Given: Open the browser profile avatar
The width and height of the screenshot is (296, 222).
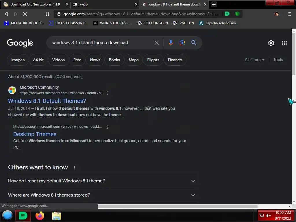Looking at the screenshot, I should (x=277, y=14).
